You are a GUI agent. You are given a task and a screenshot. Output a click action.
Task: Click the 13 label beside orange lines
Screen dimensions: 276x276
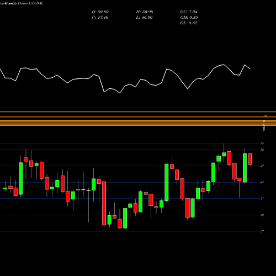coord(265,116)
